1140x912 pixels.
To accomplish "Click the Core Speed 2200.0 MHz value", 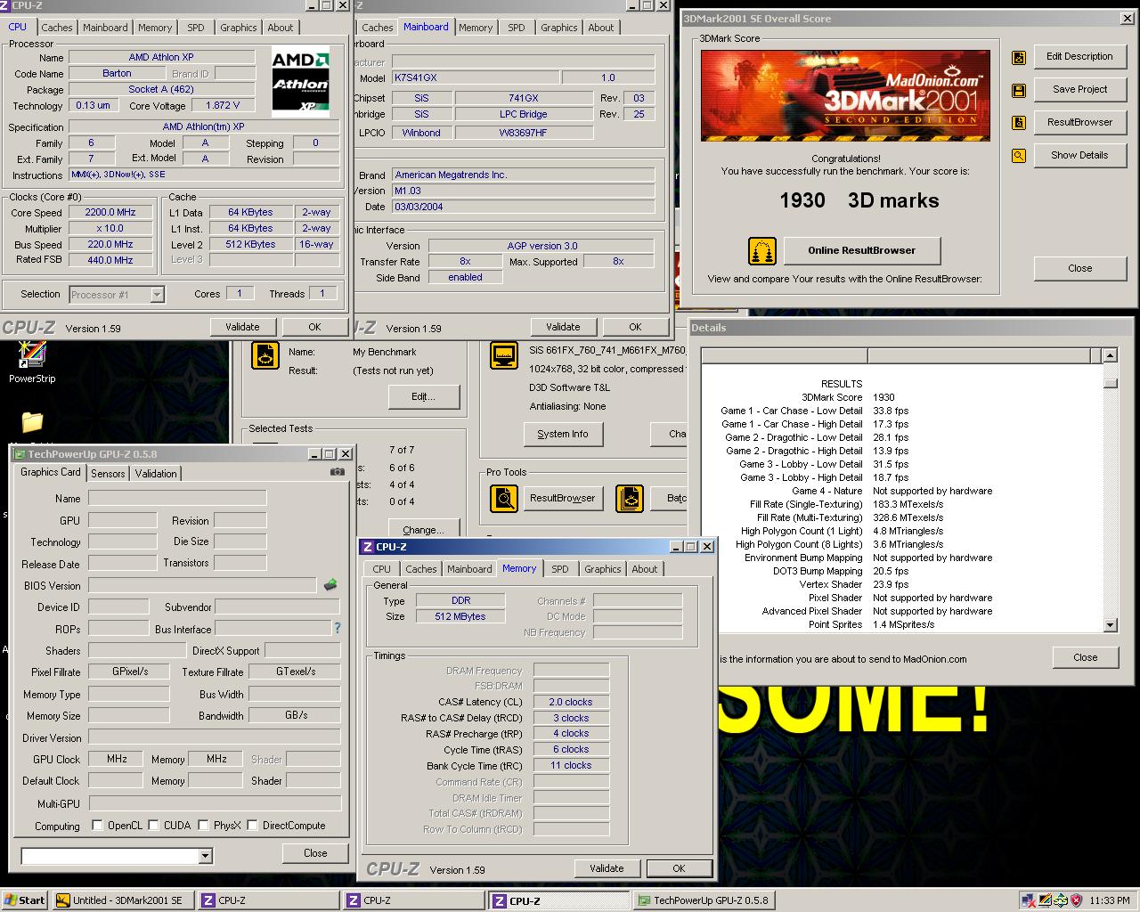I will 111,213.
